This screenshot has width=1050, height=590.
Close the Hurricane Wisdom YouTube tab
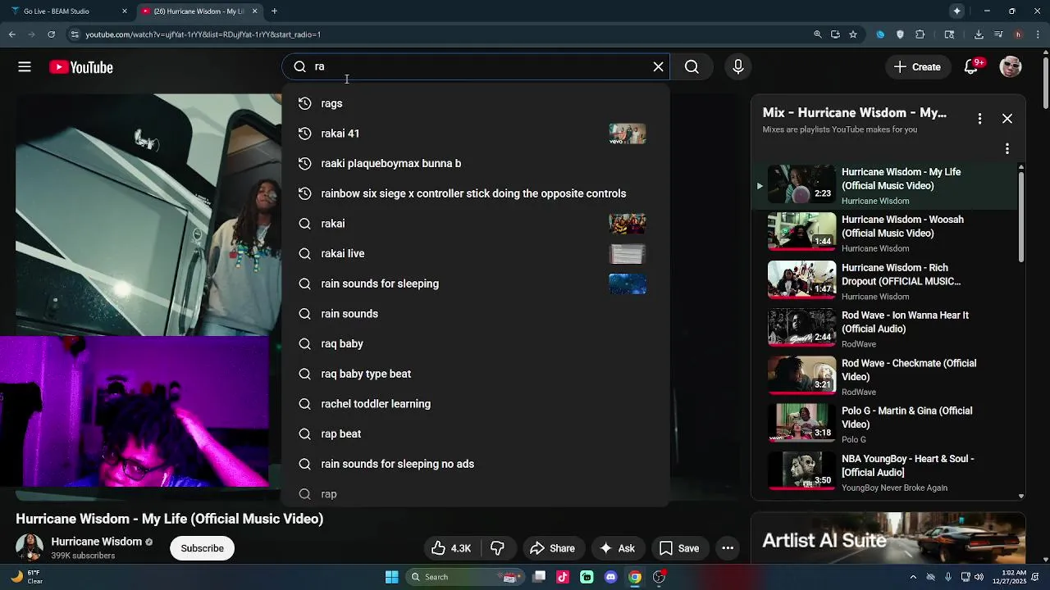pyautogui.click(x=254, y=11)
